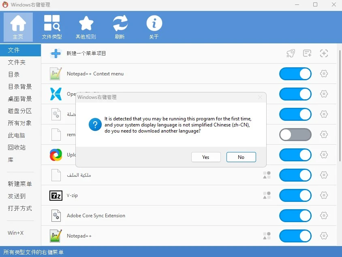The image size is (342, 257).
Task: Click shapes icon beside ملكية الملف entry
Action: tap(267, 175)
